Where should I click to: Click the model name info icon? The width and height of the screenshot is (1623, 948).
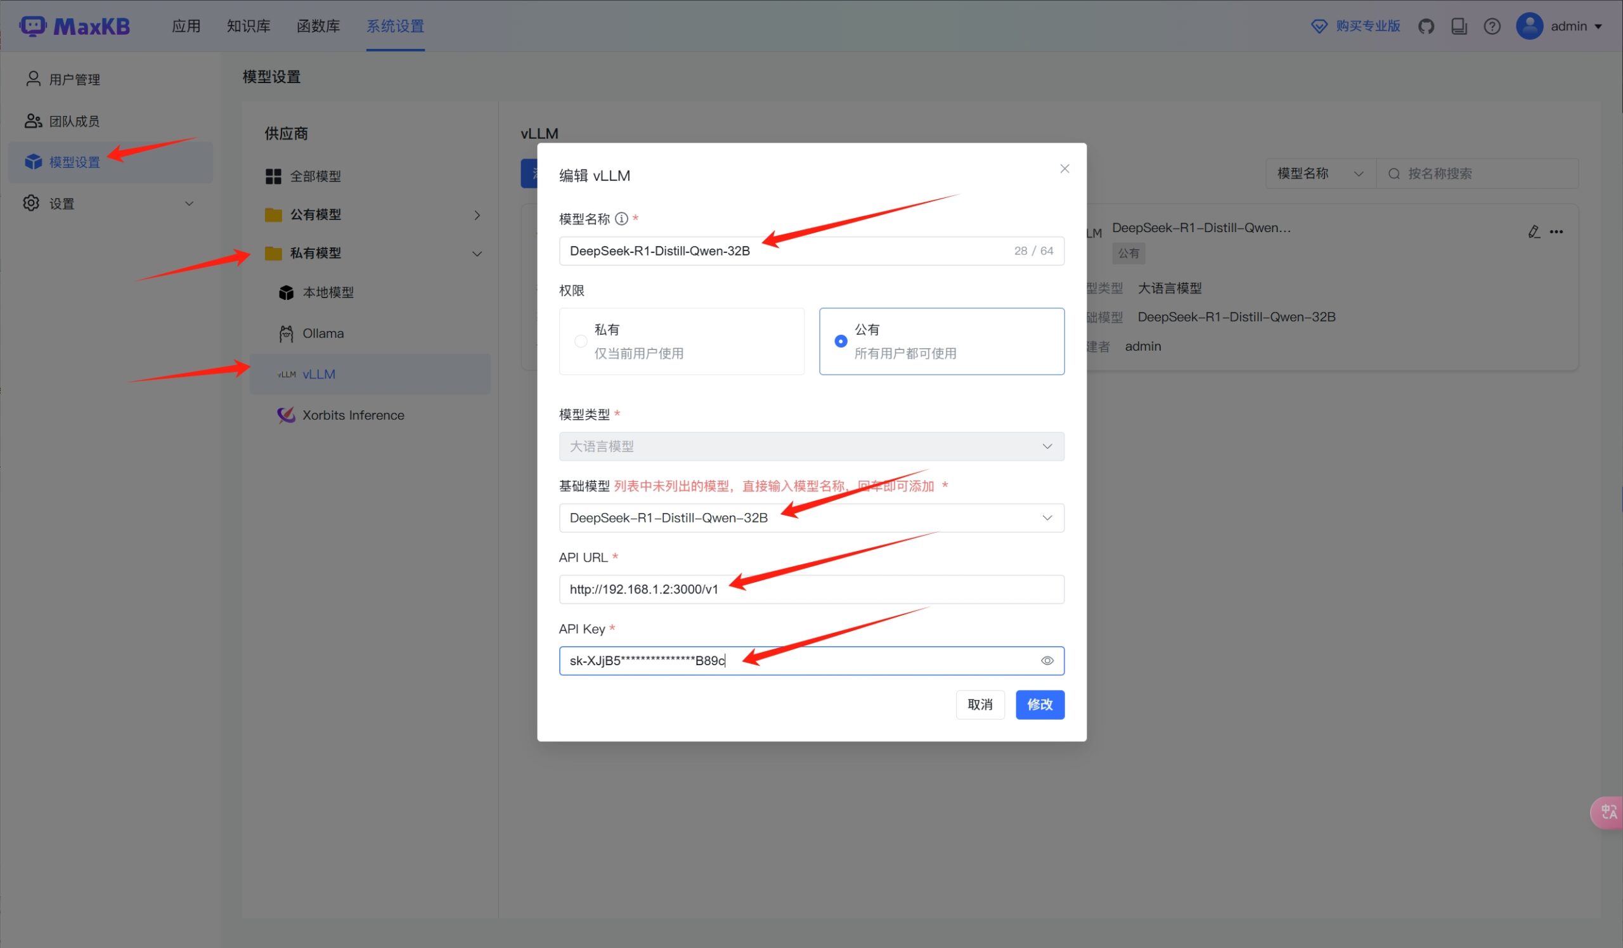click(621, 219)
